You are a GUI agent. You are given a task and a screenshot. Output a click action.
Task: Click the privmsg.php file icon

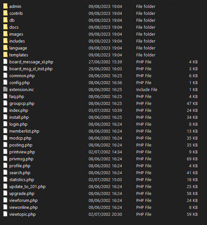[5, 159]
